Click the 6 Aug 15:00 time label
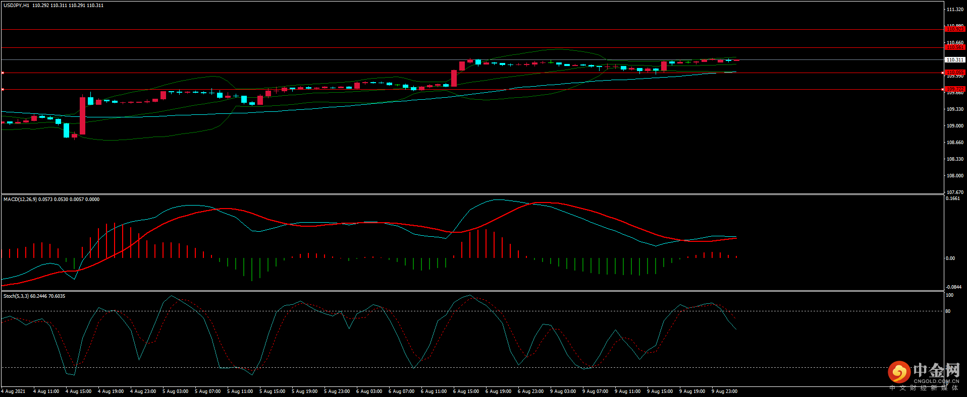Viewport: 967px width, 397px height. (466, 391)
